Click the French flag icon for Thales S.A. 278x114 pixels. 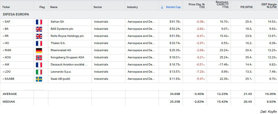(x=39, y=43)
